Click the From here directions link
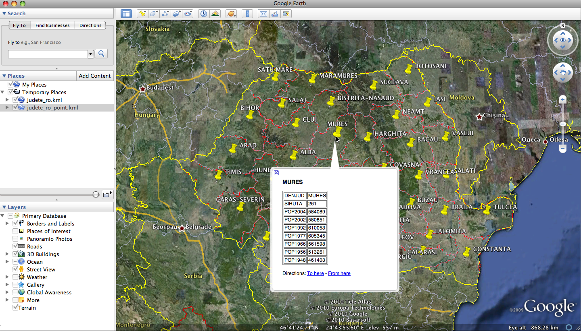 (x=339, y=273)
